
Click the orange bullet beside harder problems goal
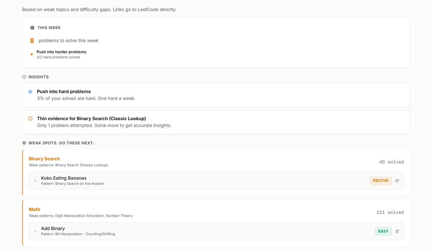(32, 55)
